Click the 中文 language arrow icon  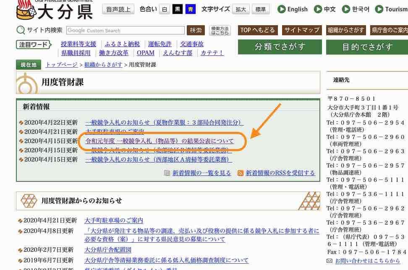click(x=318, y=9)
